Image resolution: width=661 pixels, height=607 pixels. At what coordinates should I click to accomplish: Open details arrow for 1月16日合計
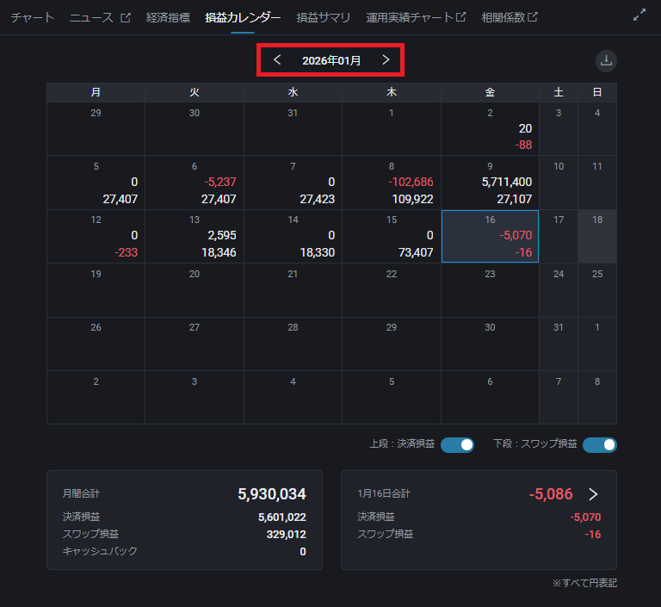click(593, 494)
